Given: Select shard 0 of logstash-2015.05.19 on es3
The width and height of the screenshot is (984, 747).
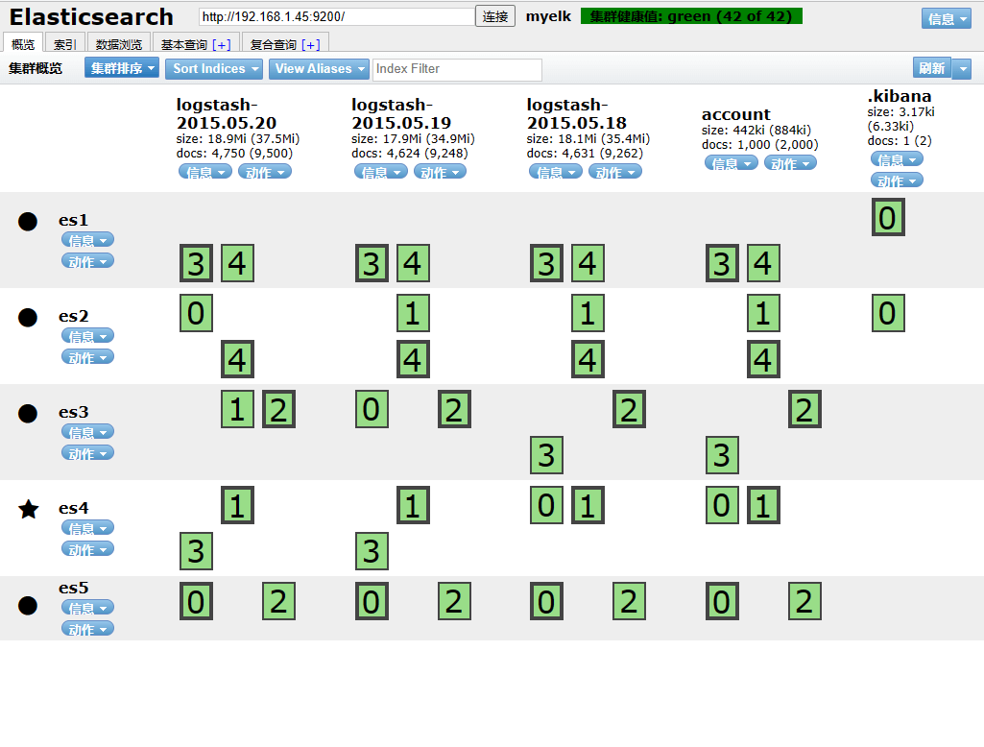Looking at the screenshot, I should click(x=372, y=409).
